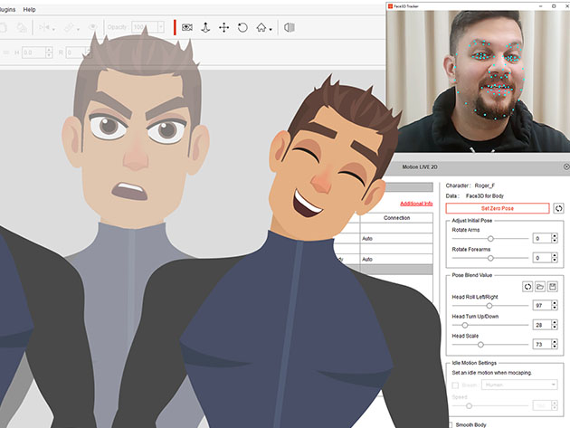Image resolution: width=570 pixels, height=428 pixels.
Task: Click the Head Roll value stepper
Action: 555,305
